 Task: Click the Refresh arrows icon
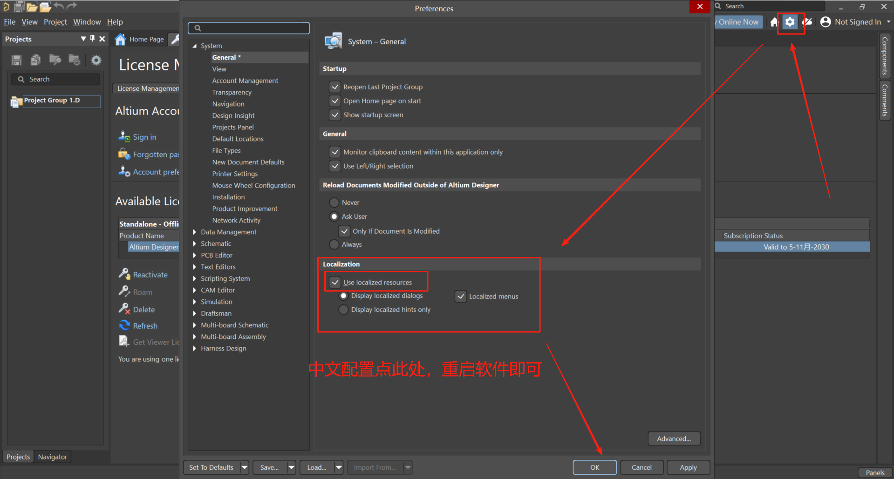(124, 325)
